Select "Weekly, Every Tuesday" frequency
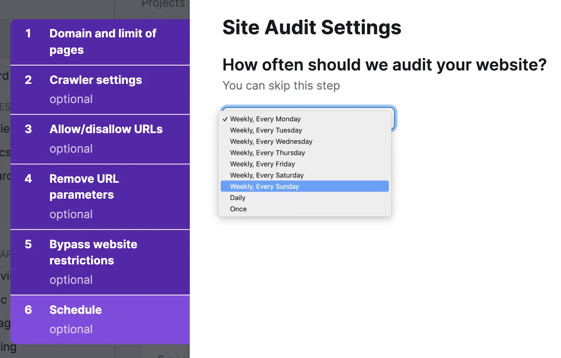 click(x=266, y=130)
